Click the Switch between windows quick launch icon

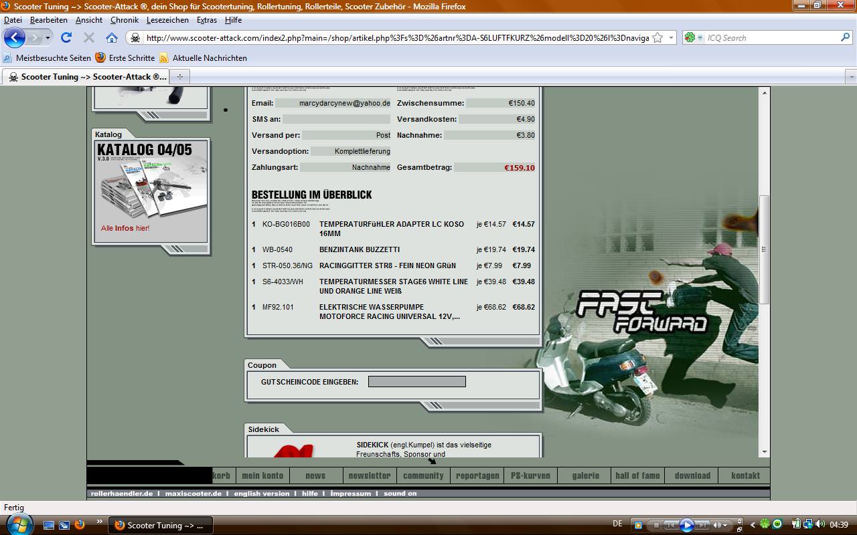(64, 525)
